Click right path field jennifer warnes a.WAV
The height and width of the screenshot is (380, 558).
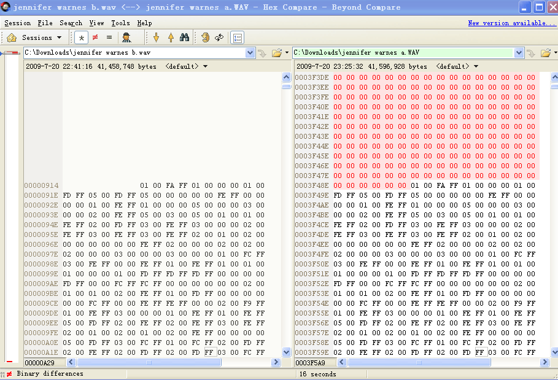(x=403, y=53)
